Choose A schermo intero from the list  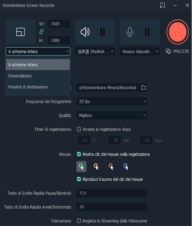(x=38, y=65)
